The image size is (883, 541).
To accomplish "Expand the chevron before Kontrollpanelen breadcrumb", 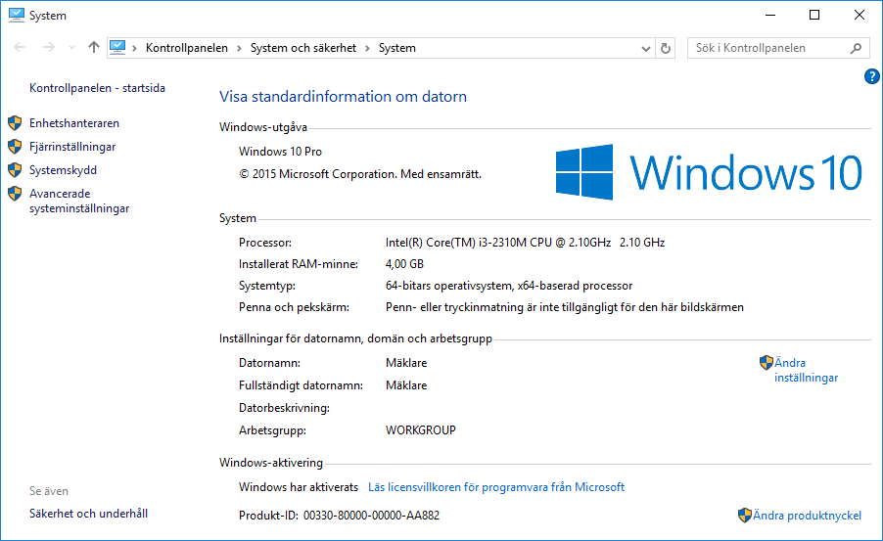I will (x=134, y=48).
